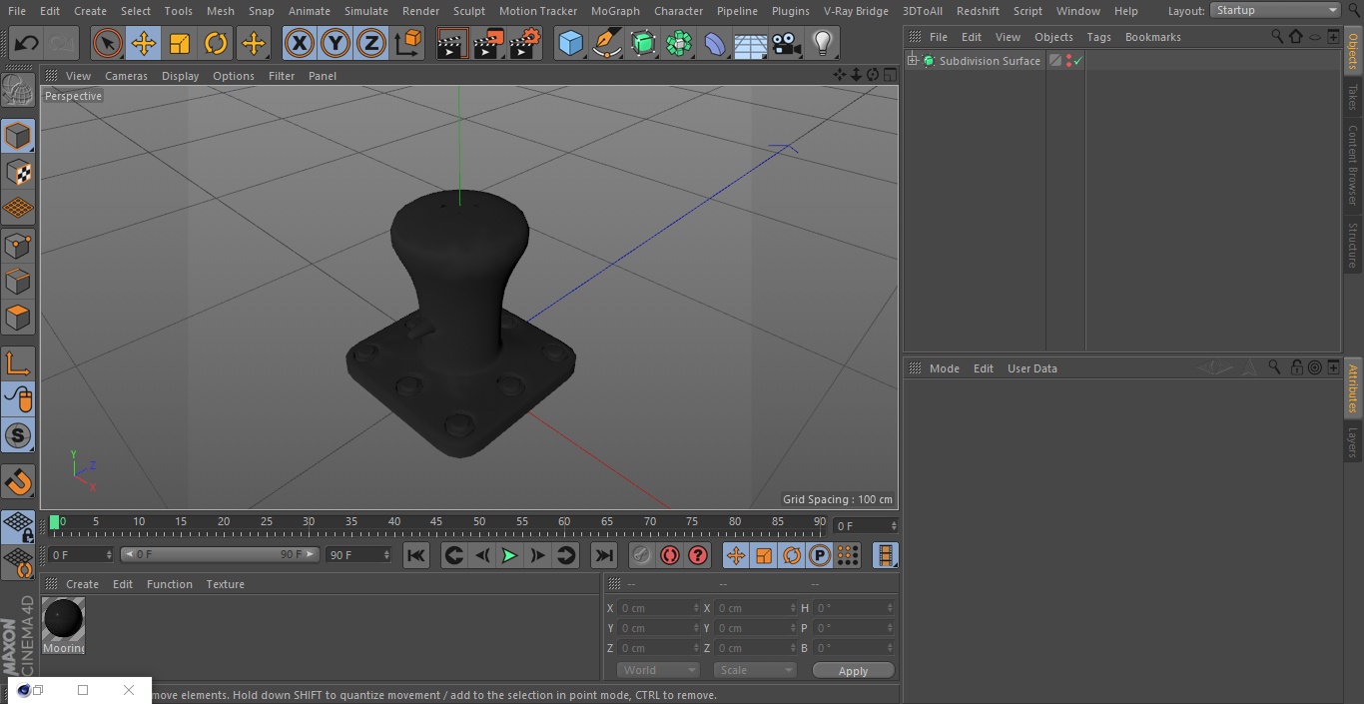Screen dimensions: 1364x704
Task: Toggle viewport maximize icon
Action: 888,75
